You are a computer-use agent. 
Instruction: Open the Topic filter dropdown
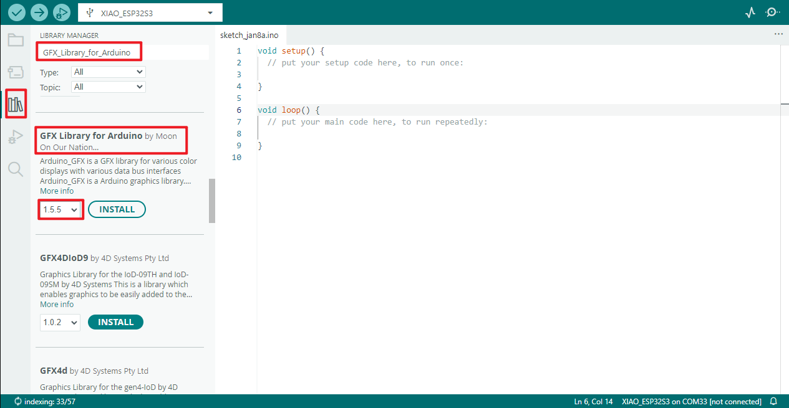pyautogui.click(x=108, y=87)
